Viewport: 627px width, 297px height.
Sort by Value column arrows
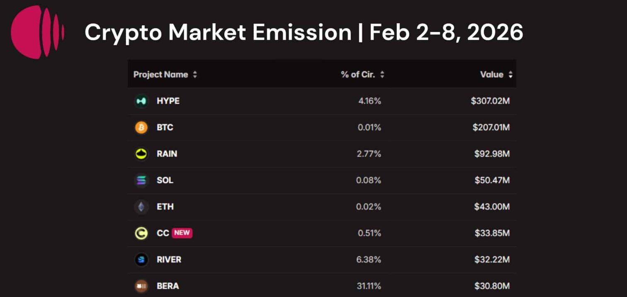click(510, 75)
